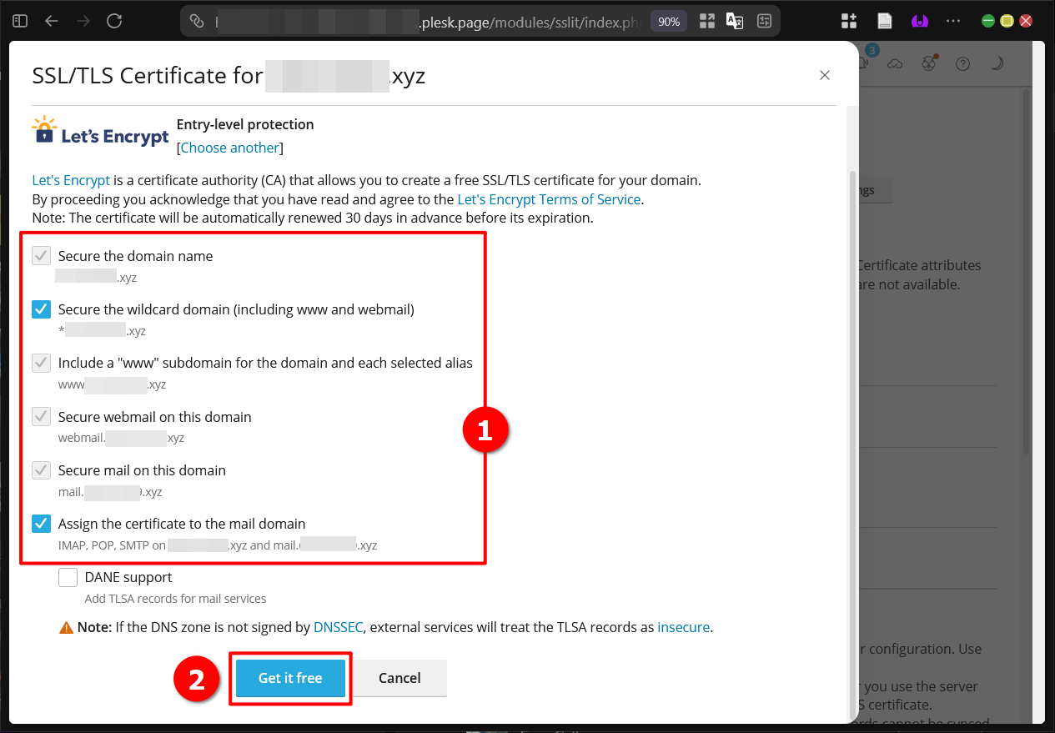Toggle the browser sidebar panel icon
Viewport: 1055px width, 733px height.
(x=21, y=21)
